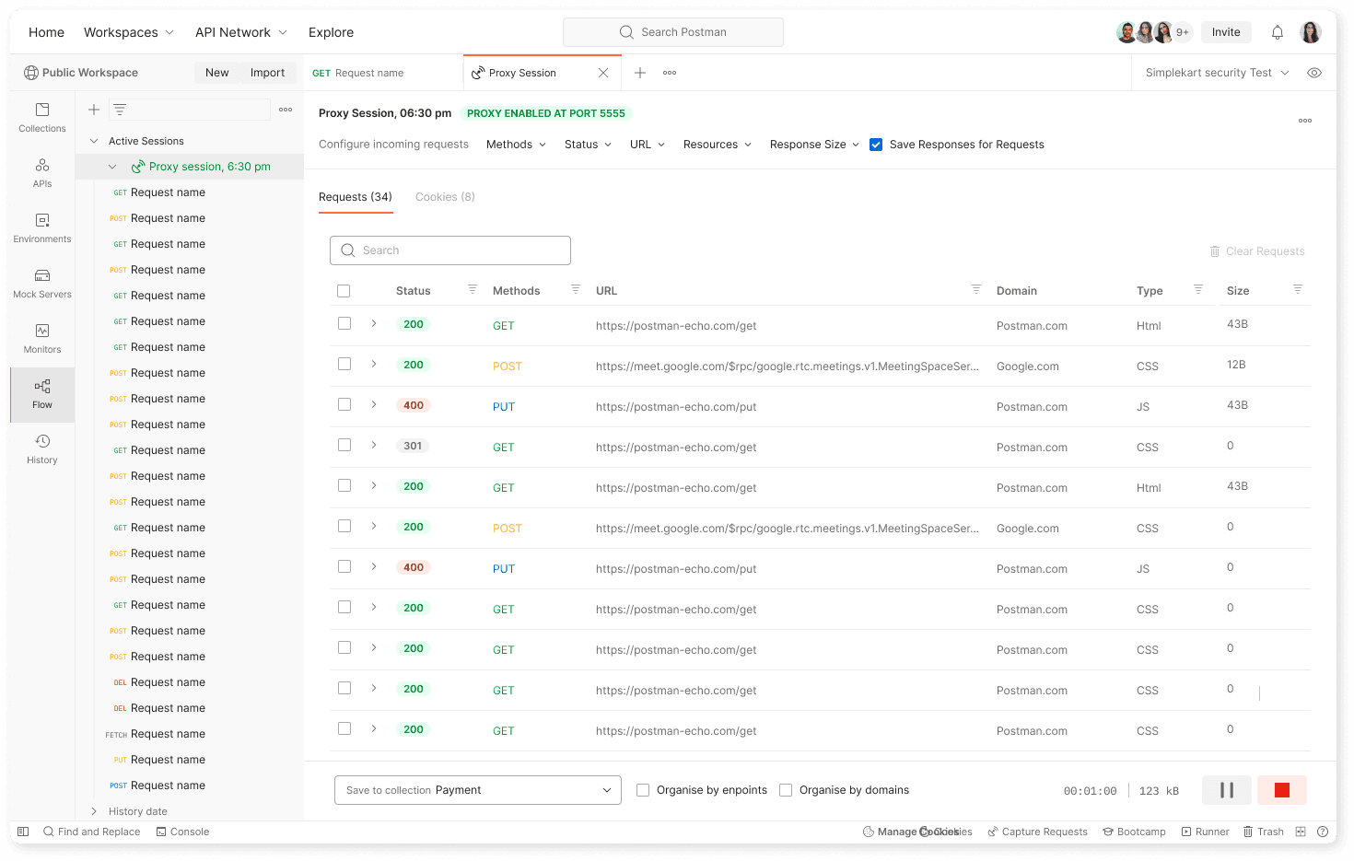1354x861 pixels.
Task: Select all requests with header checkbox
Action: (344, 291)
